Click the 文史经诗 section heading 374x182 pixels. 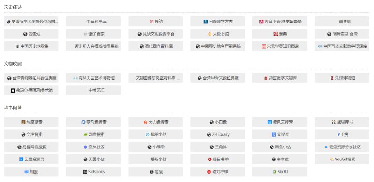coord(13,7)
